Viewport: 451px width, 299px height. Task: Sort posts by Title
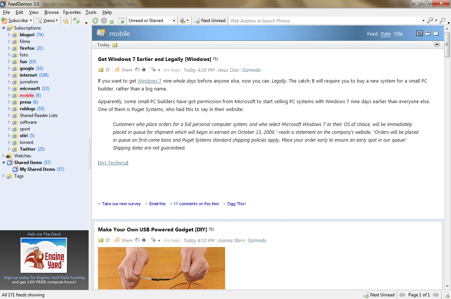tap(398, 34)
